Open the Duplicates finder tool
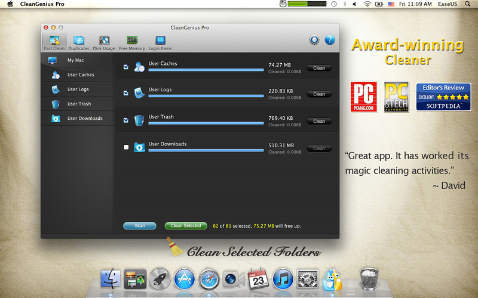Screen dimensions: 478x298 pyautogui.click(x=79, y=43)
